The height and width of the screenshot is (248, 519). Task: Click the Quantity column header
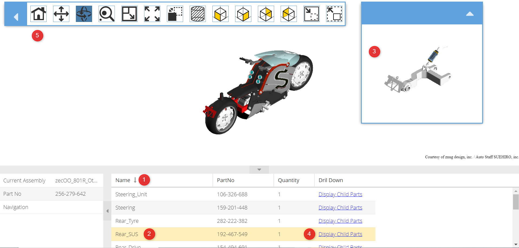[x=288, y=180]
